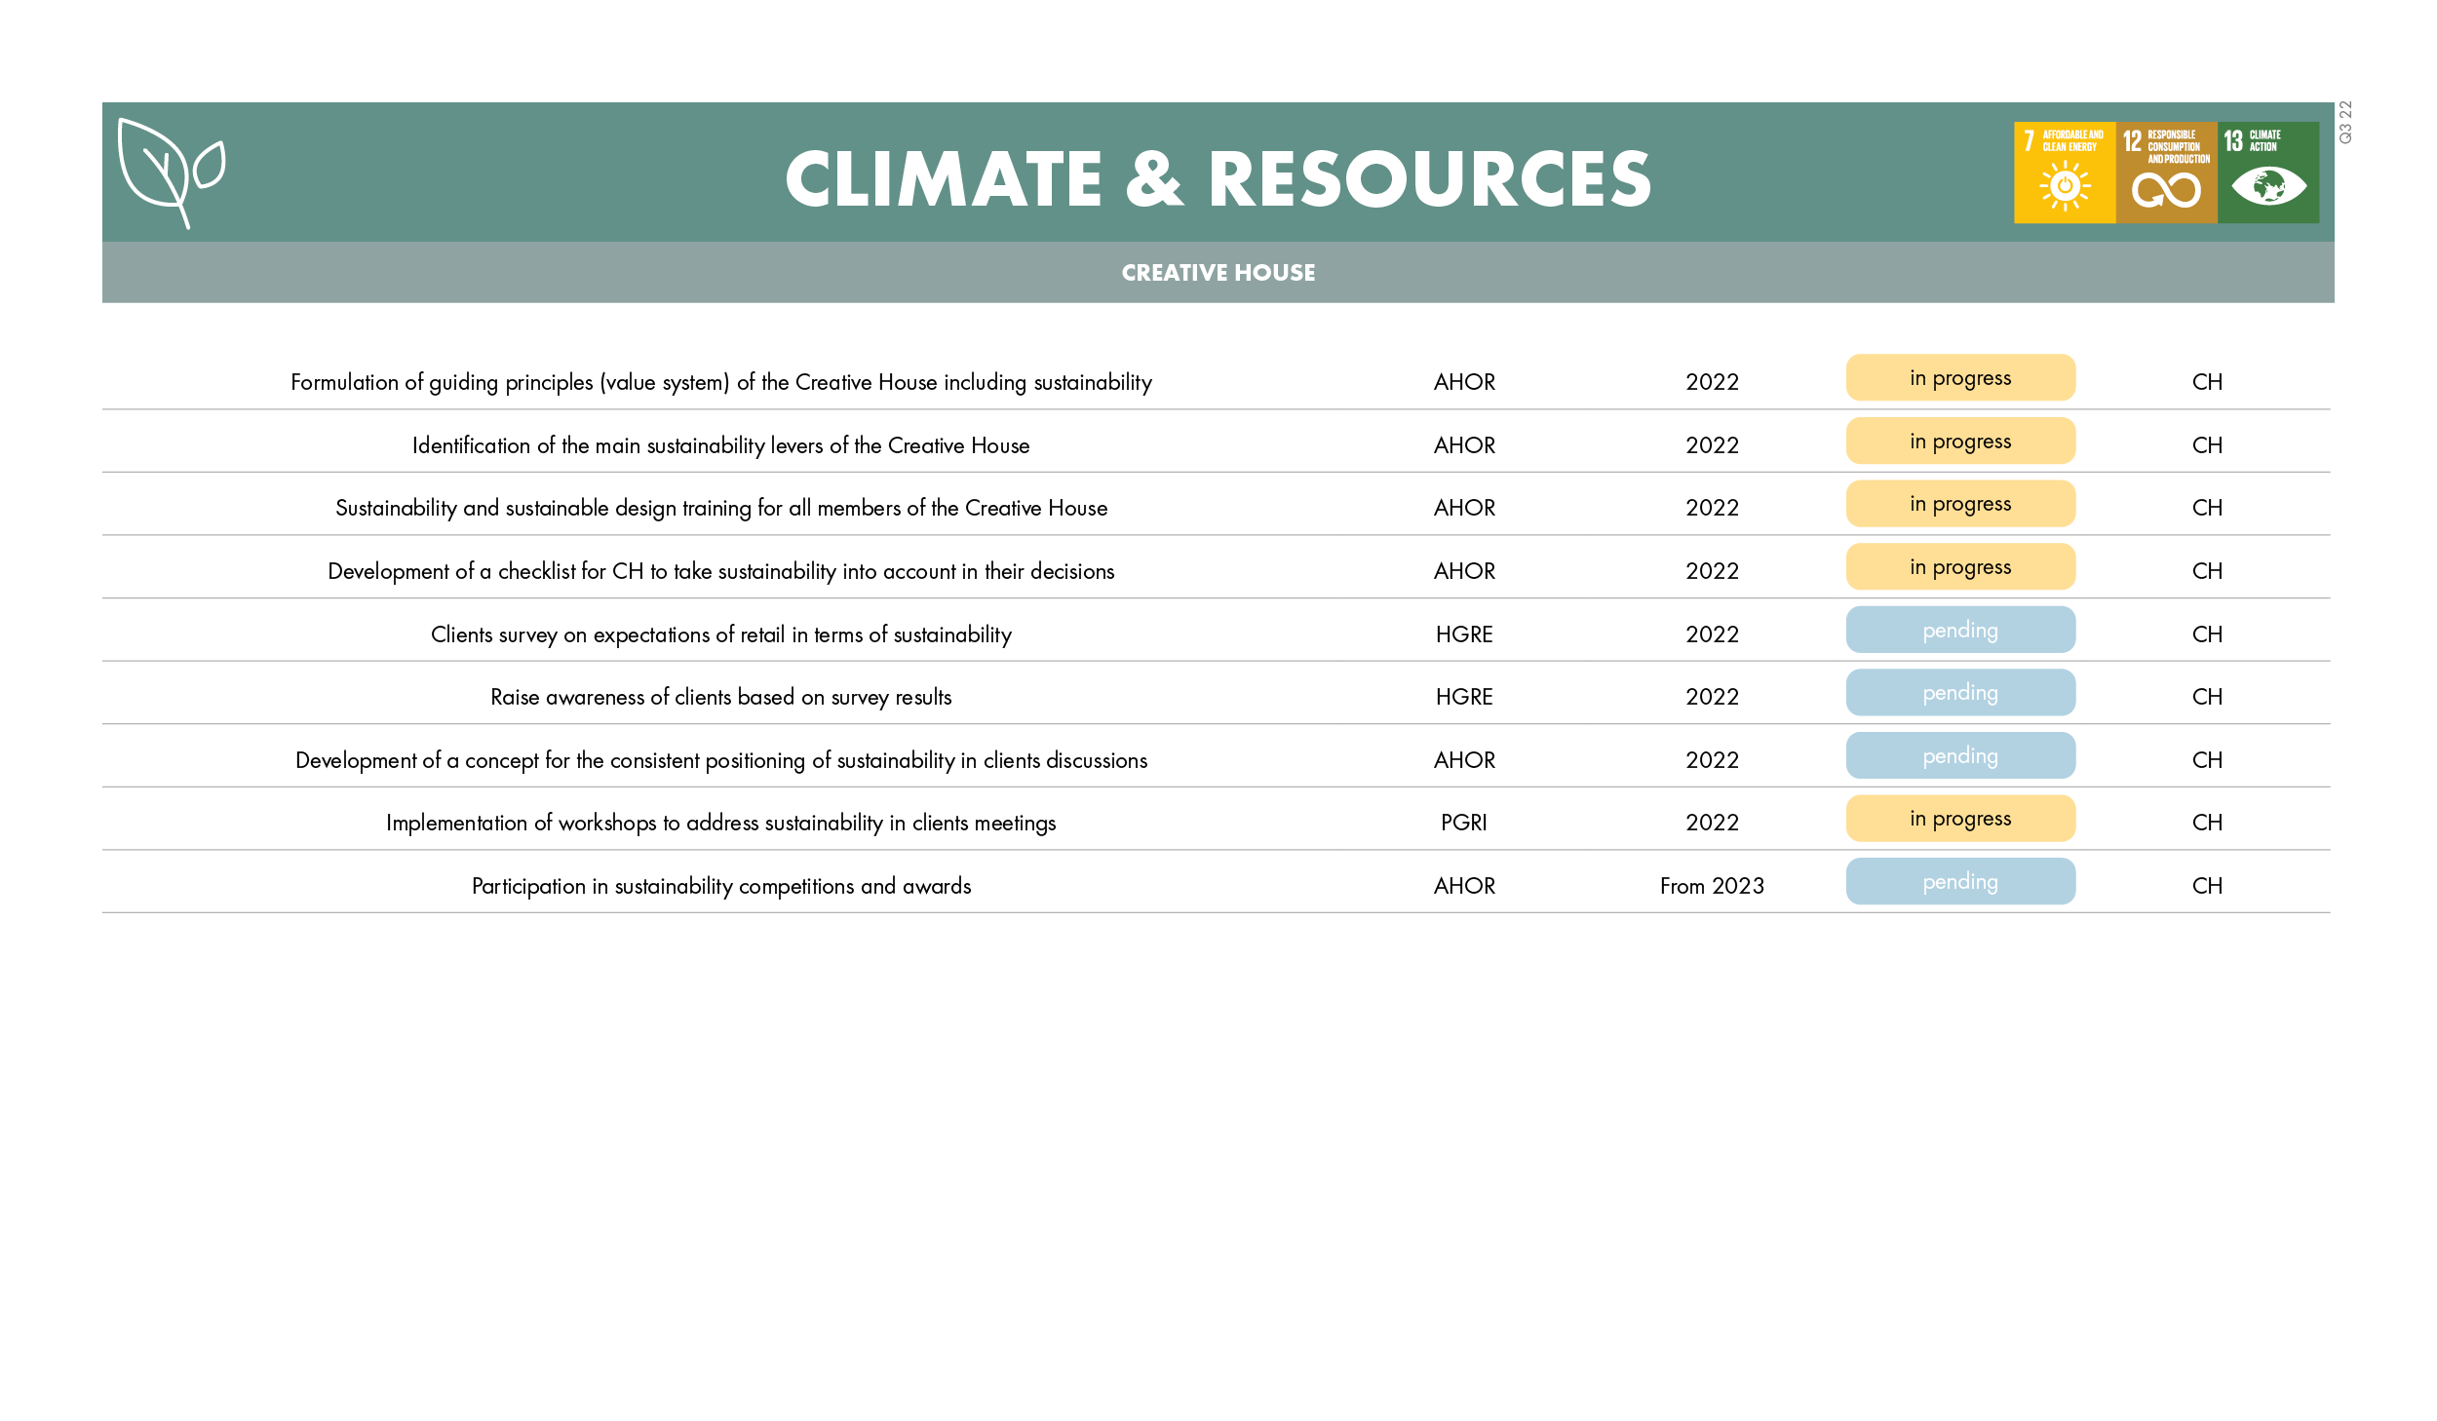
Task: Click the SDG 13 Climate Action icon
Action: coord(2267,173)
